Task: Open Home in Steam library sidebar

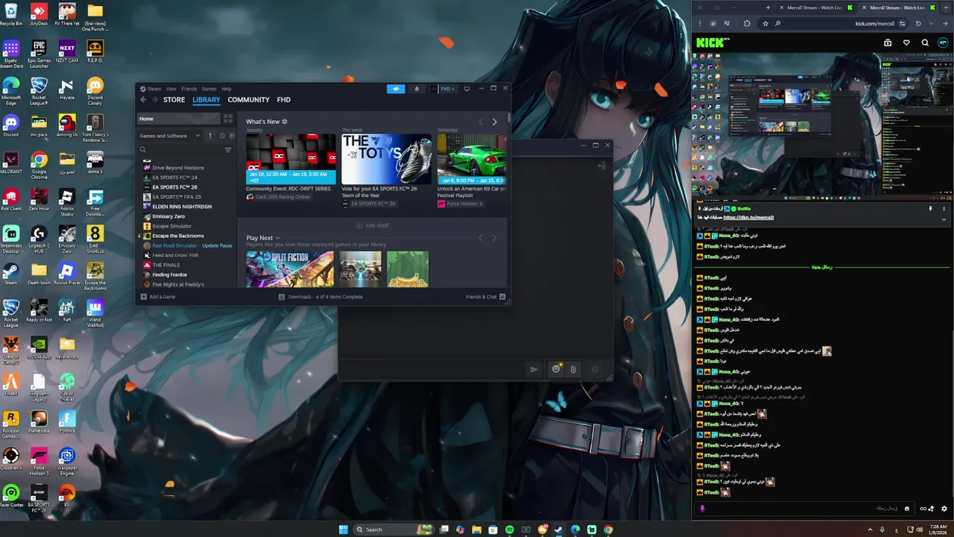Action: coord(178,119)
